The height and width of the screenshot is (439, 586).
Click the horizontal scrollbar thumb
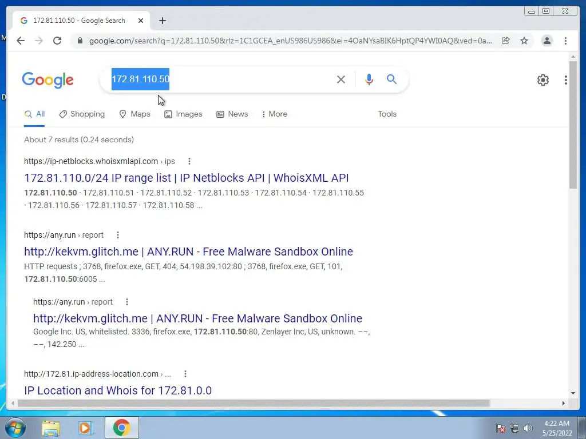254,403
